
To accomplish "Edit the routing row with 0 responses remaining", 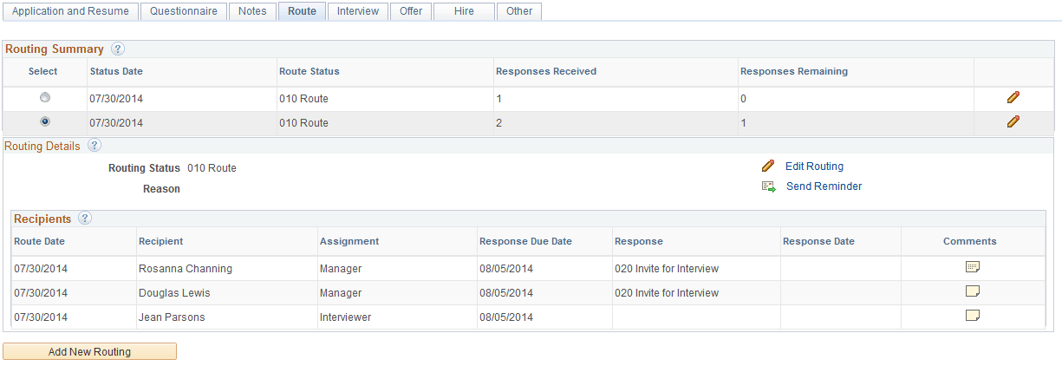I will tap(1013, 98).
